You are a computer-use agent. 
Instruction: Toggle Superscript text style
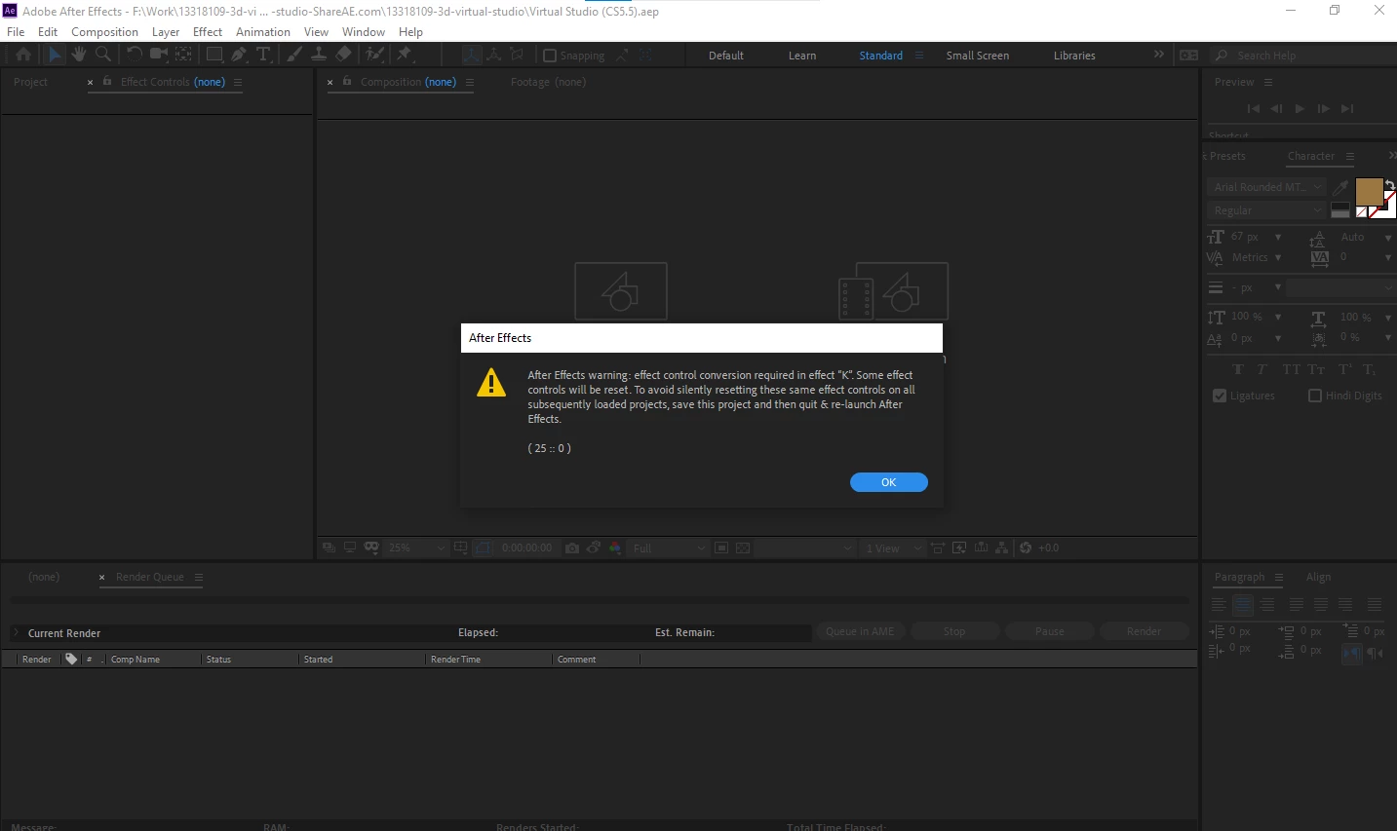coord(1344,369)
